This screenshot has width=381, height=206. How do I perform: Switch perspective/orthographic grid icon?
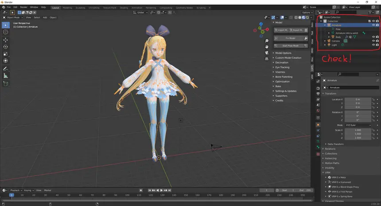[267, 59]
